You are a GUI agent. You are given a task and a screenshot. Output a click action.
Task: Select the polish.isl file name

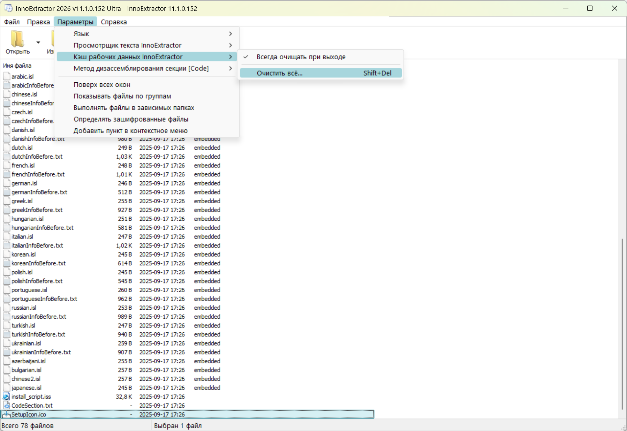22,272
